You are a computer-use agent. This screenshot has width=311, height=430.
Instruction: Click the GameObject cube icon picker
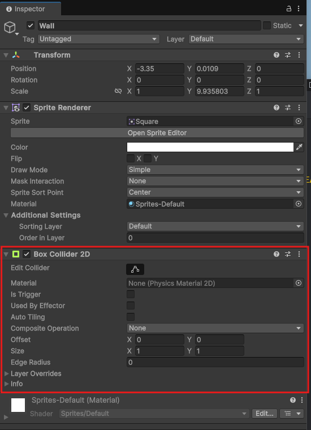tap(10, 28)
